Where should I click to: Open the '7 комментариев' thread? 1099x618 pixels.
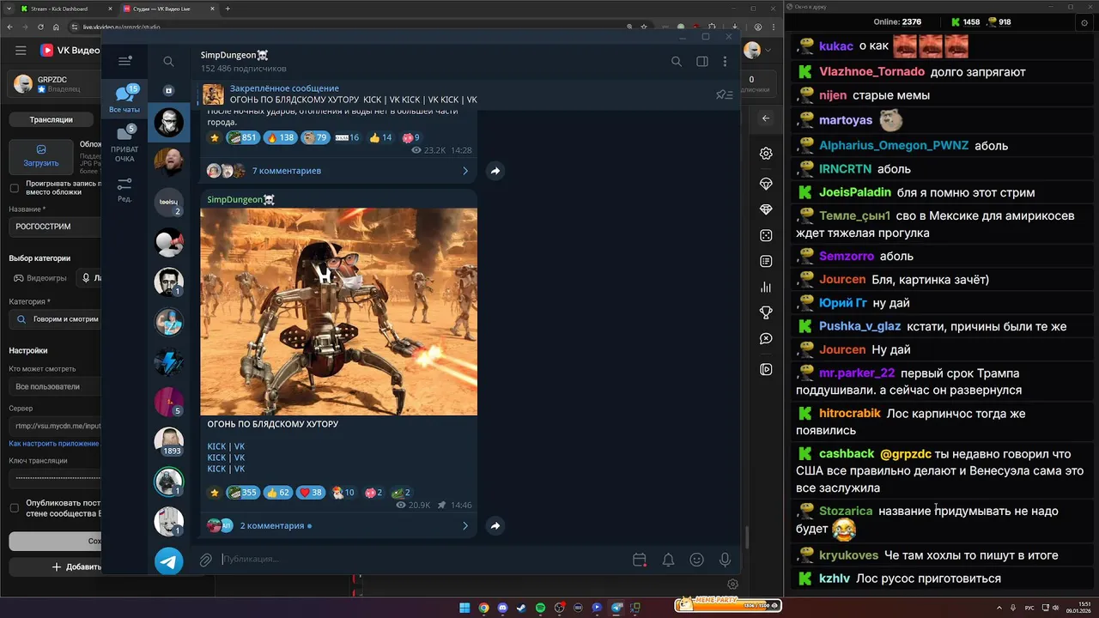[x=338, y=171]
